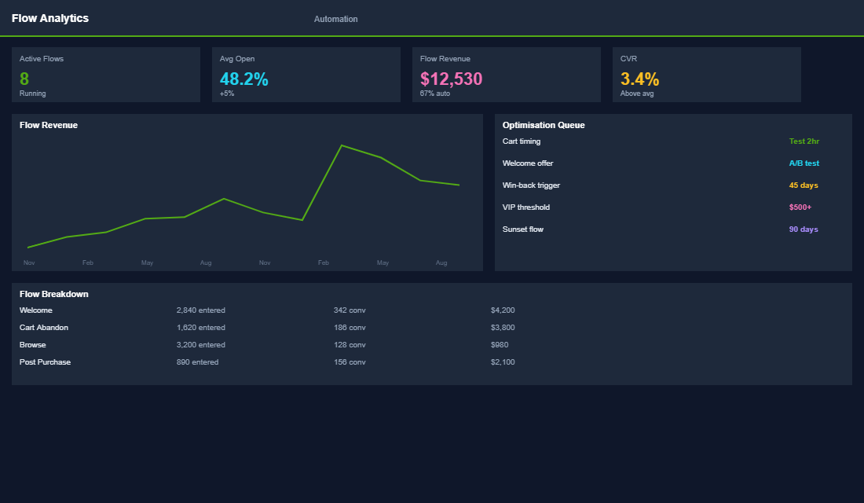Click the Flow Revenue $12,530 card

pos(507,75)
